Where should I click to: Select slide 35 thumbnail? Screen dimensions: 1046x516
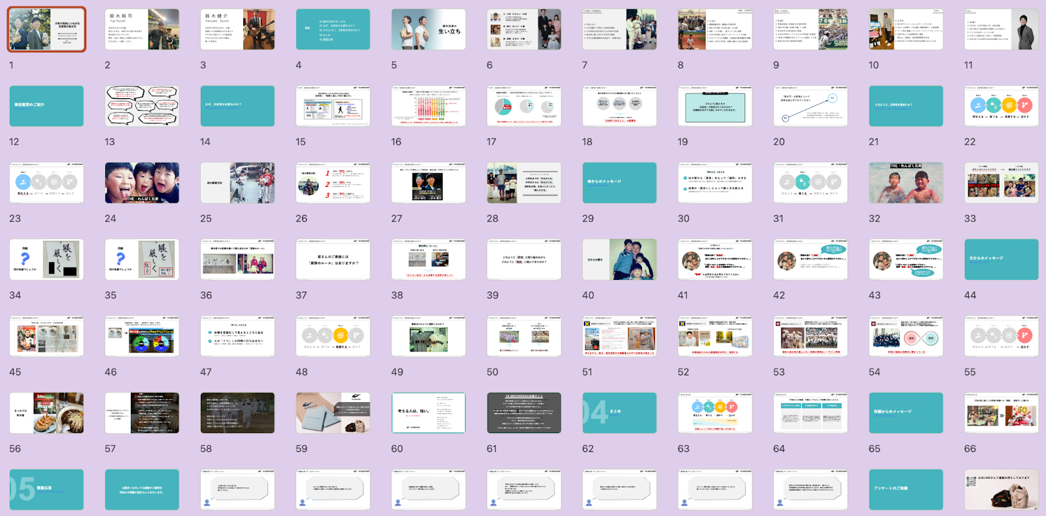pyautogui.click(x=142, y=259)
